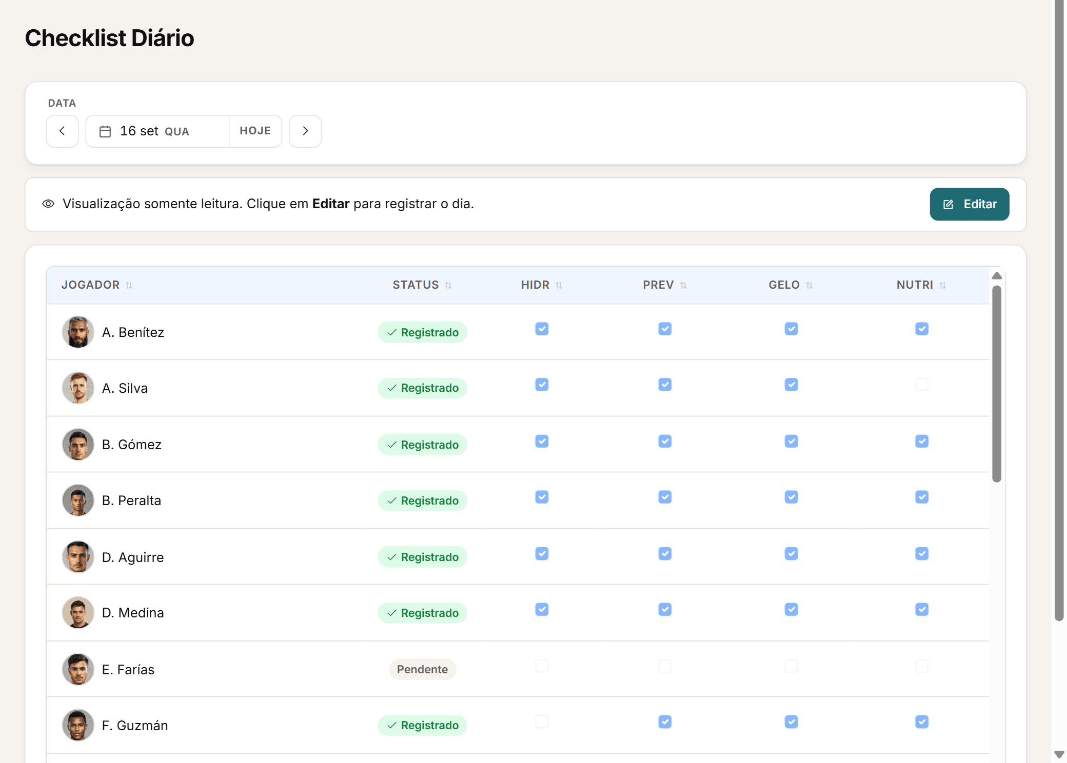This screenshot has width=1067, height=763.
Task: Sort by GELO column sort icon
Action: pyautogui.click(x=809, y=285)
